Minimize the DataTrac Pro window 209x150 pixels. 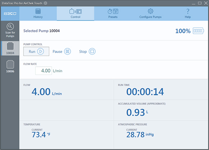pyautogui.click(x=194, y=4)
